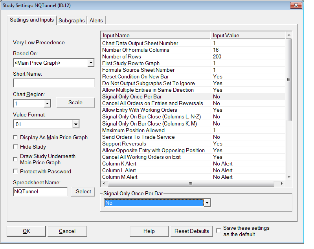Image resolution: width=314 pixels, height=249 pixels.
Task: Select First Study Row to Graph row
Action: click(193, 64)
